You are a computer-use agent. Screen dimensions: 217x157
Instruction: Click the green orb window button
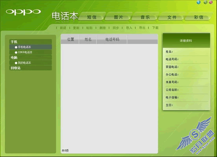click(x=206, y=2)
